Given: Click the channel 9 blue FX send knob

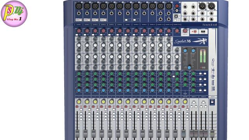Looking at the screenshot, I should click(x=144, y=90).
